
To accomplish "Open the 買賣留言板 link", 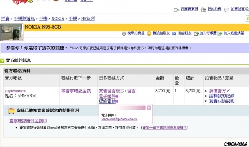I will [109, 91].
